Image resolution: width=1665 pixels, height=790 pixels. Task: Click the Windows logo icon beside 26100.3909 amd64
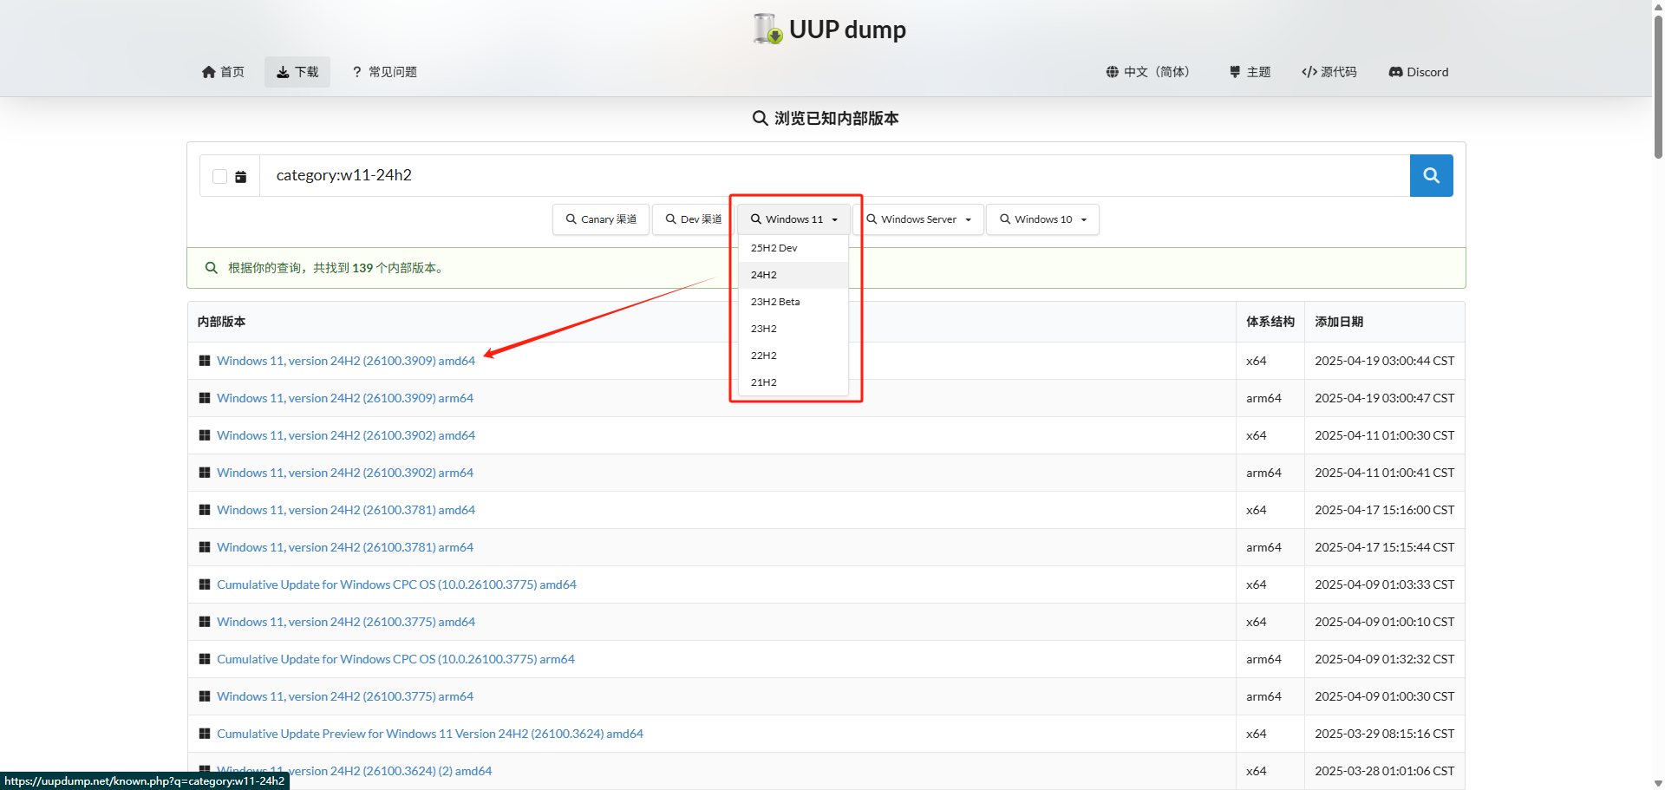(x=205, y=361)
